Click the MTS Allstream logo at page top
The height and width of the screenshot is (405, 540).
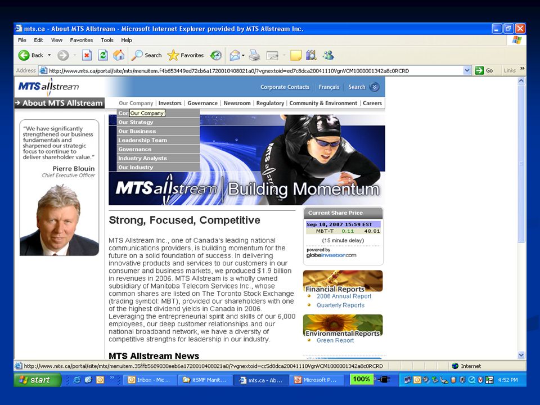click(x=48, y=87)
